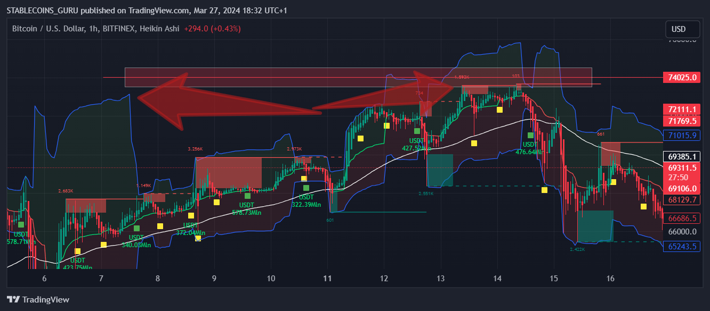Click the USDT 427.52Mln label

417,144
